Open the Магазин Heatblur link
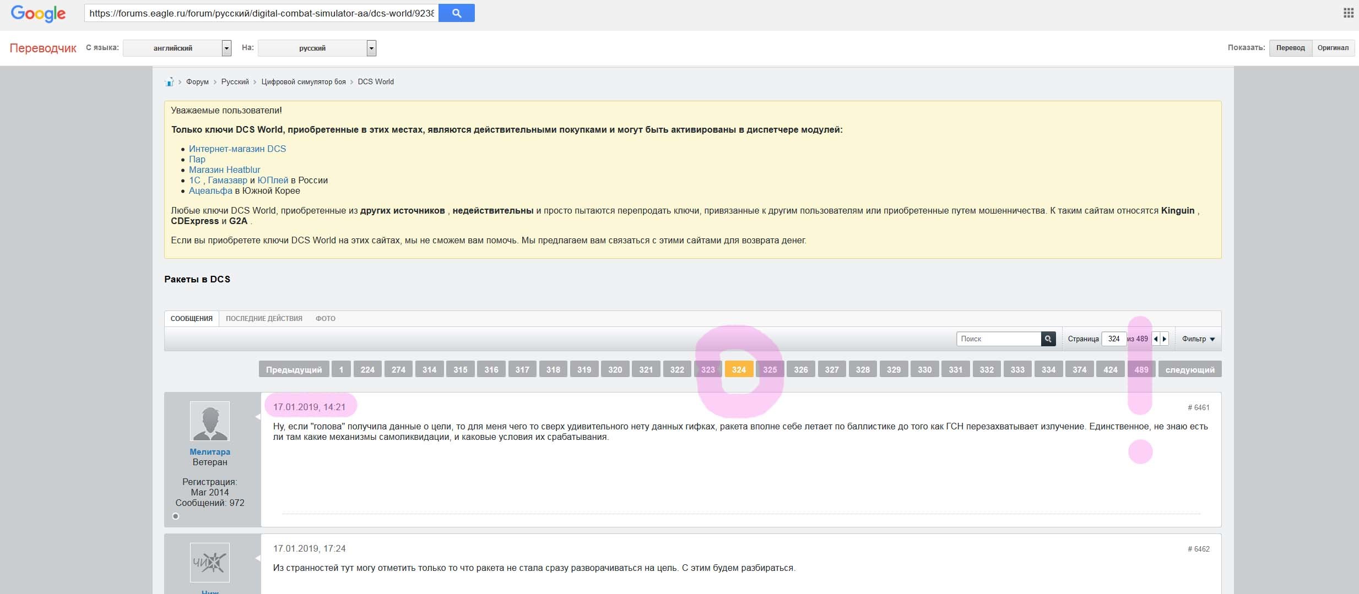 pyautogui.click(x=225, y=170)
